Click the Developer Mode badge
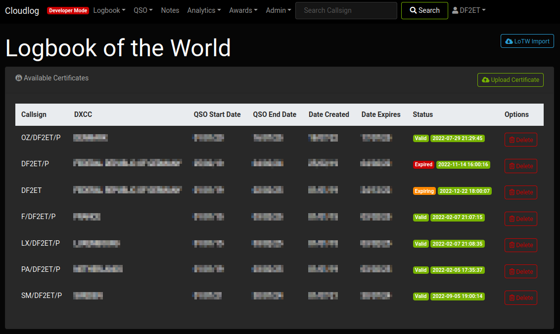 pos(68,11)
